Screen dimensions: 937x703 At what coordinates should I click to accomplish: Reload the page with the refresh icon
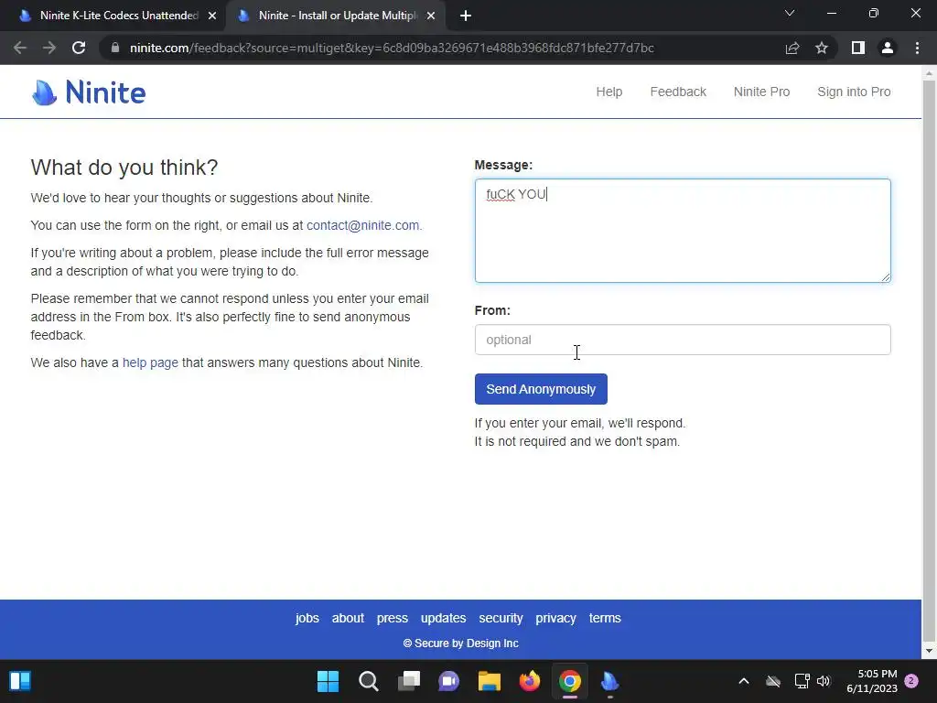point(79,48)
